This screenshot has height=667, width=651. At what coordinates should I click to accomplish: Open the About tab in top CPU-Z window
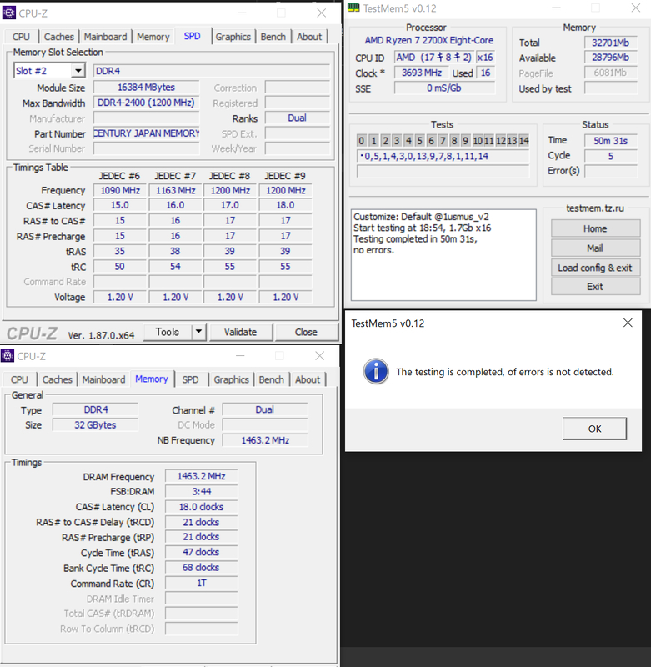pyautogui.click(x=309, y=37)
